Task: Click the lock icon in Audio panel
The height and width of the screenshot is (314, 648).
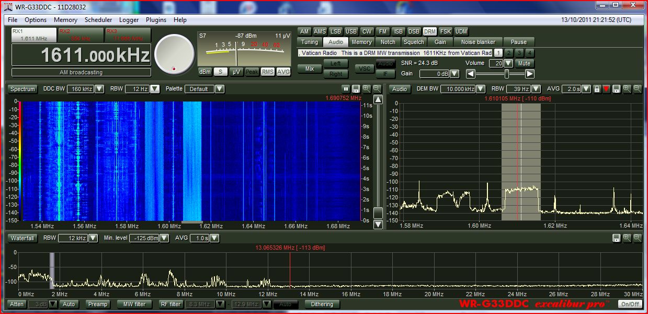Action: [597, 89]
